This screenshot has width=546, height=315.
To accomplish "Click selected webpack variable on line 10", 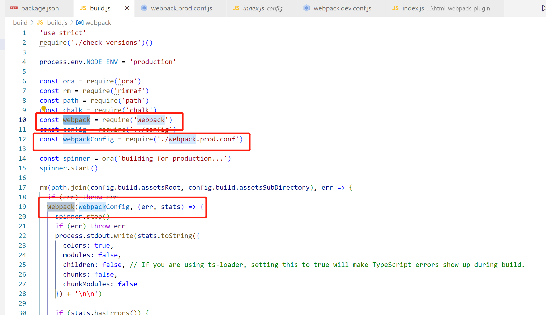I will coord(76,120).
